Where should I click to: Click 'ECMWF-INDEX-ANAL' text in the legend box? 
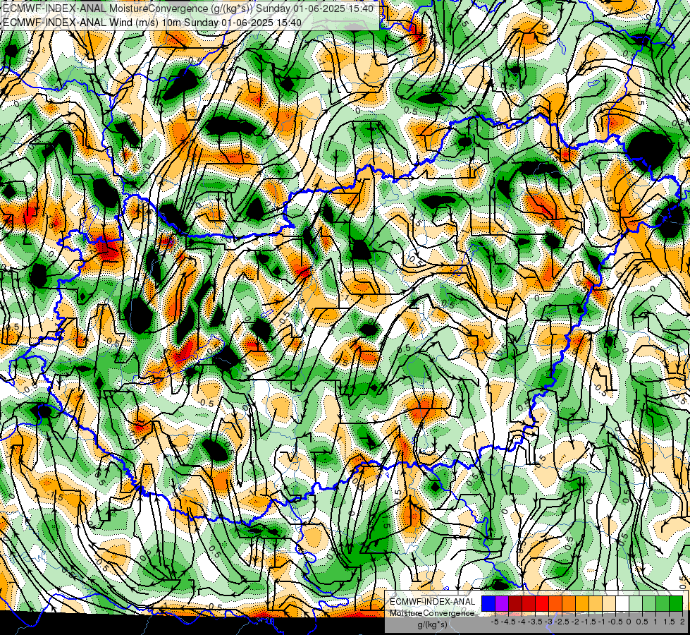pos(433,602)
